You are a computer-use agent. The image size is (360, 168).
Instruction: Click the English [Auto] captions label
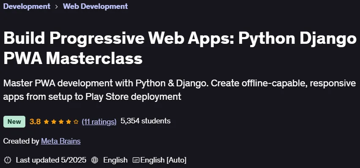tap(163, 160)
